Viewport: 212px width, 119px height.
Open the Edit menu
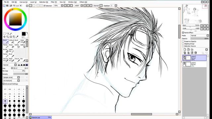click(x=14, y=2)
